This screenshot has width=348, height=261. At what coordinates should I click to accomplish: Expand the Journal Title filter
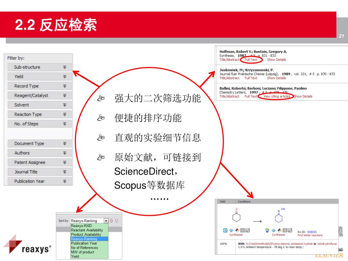coord(40,172)
